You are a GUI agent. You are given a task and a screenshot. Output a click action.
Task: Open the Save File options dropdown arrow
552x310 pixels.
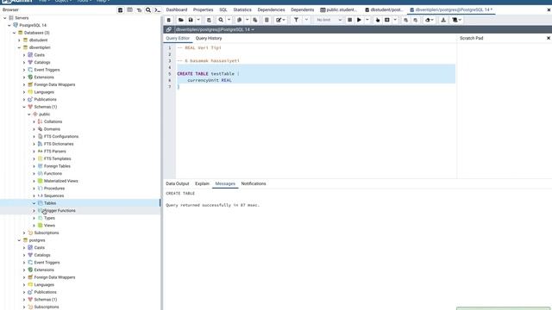198,20
